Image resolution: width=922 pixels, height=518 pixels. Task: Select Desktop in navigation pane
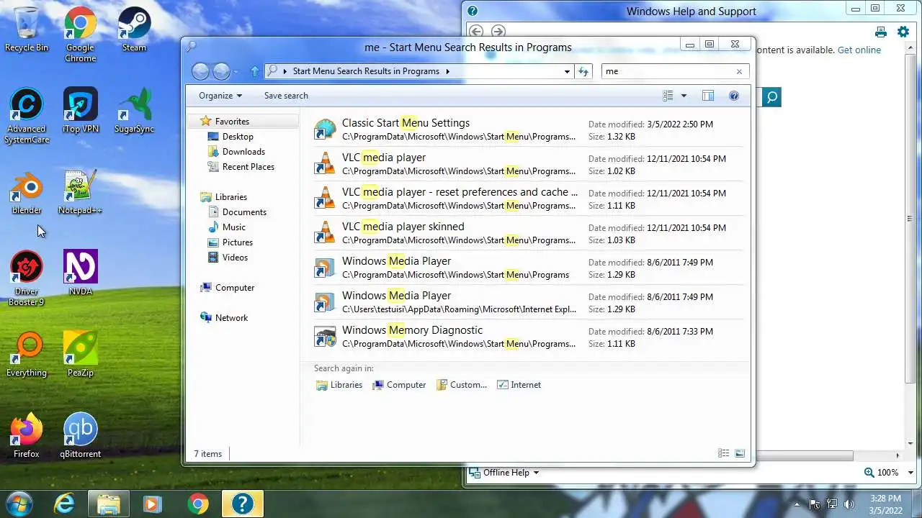click(x=230, y=137)
